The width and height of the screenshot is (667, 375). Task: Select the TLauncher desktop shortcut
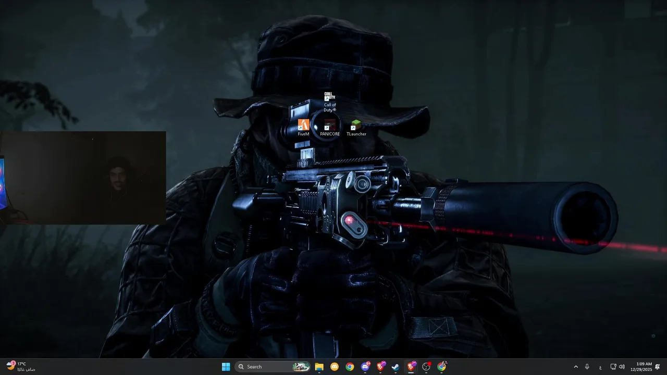[x=356, y=128]
